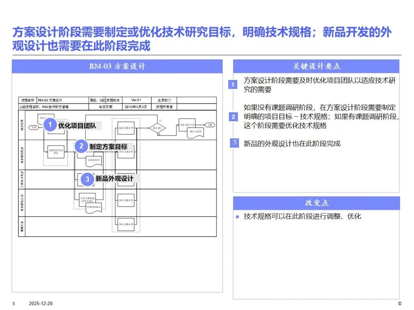Image resolution: width=414 pixels, height=310 pixels.
Task: Select key point text '方案设计阶段需要及时优化项目团队…'
Action: pyautogui.click(x=319, y=85)
